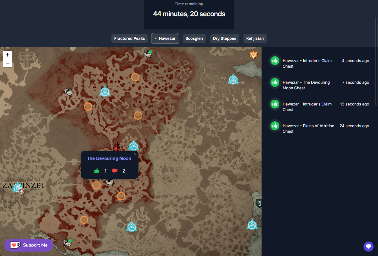Switch to Fractured Peaks tab

coord(130,38)
